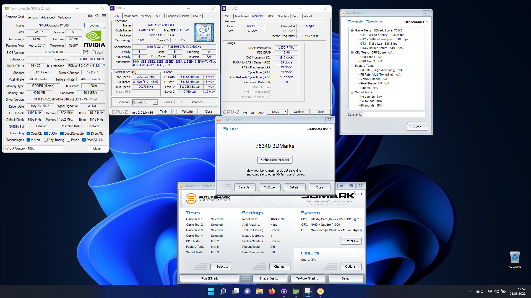Click the Intel Core i7 logo in CPU-Z
This screenshot has width=531, height=298.
tap(204, 33)
